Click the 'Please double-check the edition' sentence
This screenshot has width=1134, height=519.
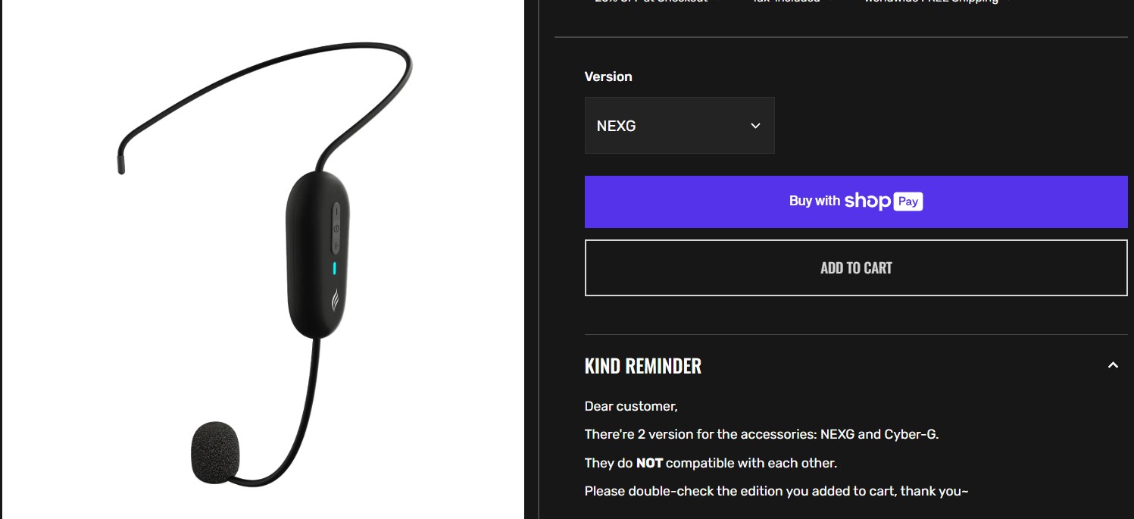pos(776,491)
